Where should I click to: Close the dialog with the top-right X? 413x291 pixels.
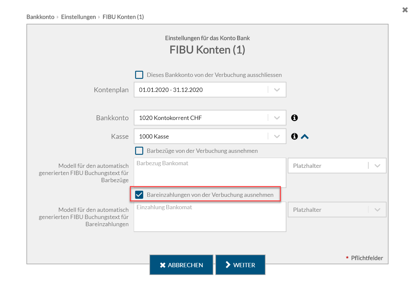click(405, 10)
